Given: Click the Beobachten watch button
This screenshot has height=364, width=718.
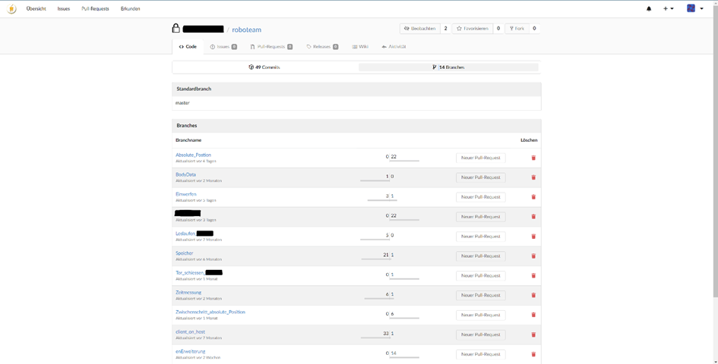Looking at the screenshot, I should click(420, 28).
